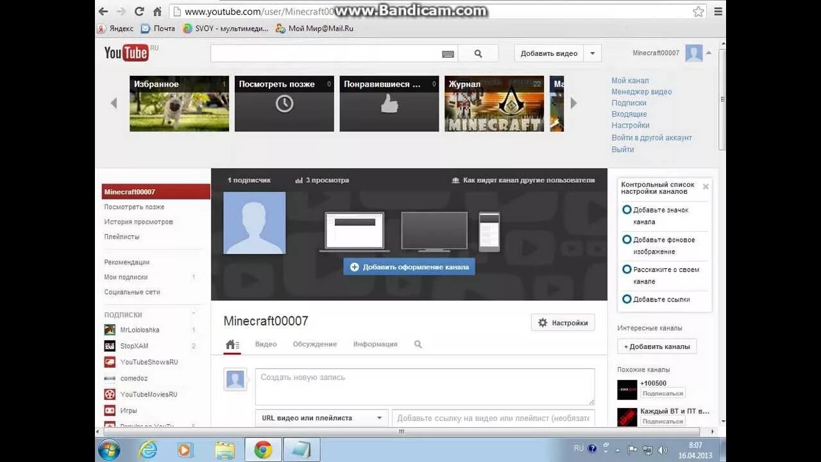Go back with browser back arrow

tap(103, 12)
